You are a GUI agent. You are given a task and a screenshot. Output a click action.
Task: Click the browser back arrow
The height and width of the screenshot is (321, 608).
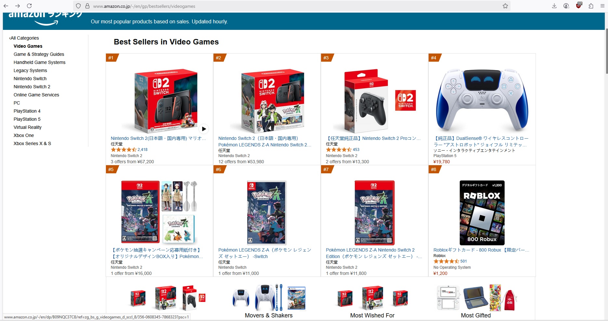coord(6,6)
